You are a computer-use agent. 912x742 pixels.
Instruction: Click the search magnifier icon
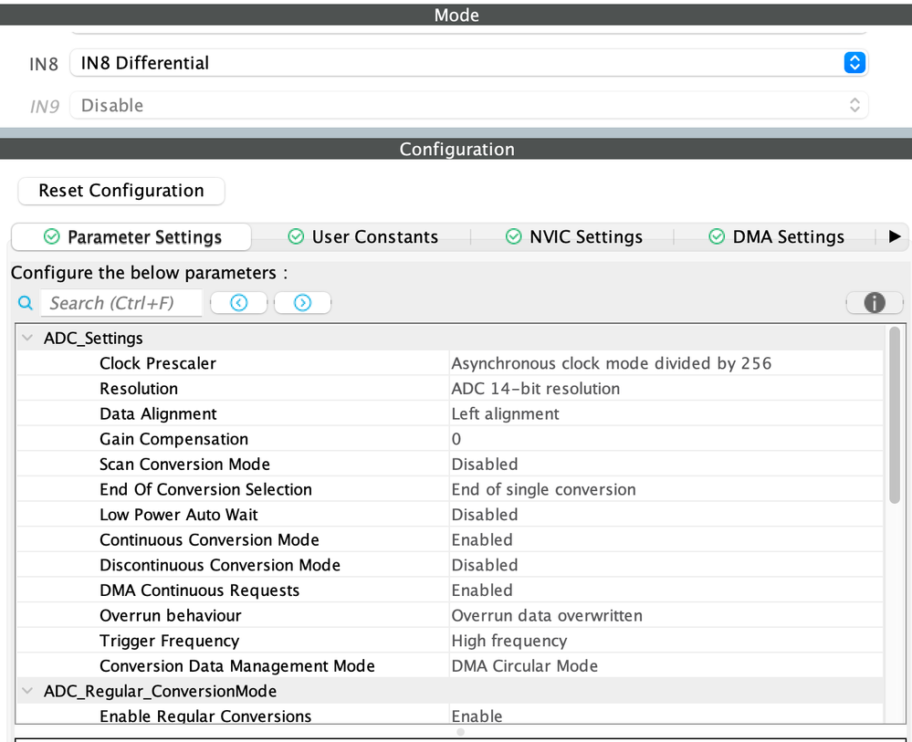click(25, 302)
